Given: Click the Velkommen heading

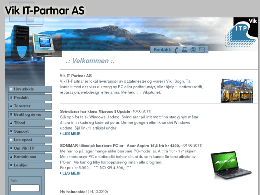Looking at the screenshot, I should (90, 61).
